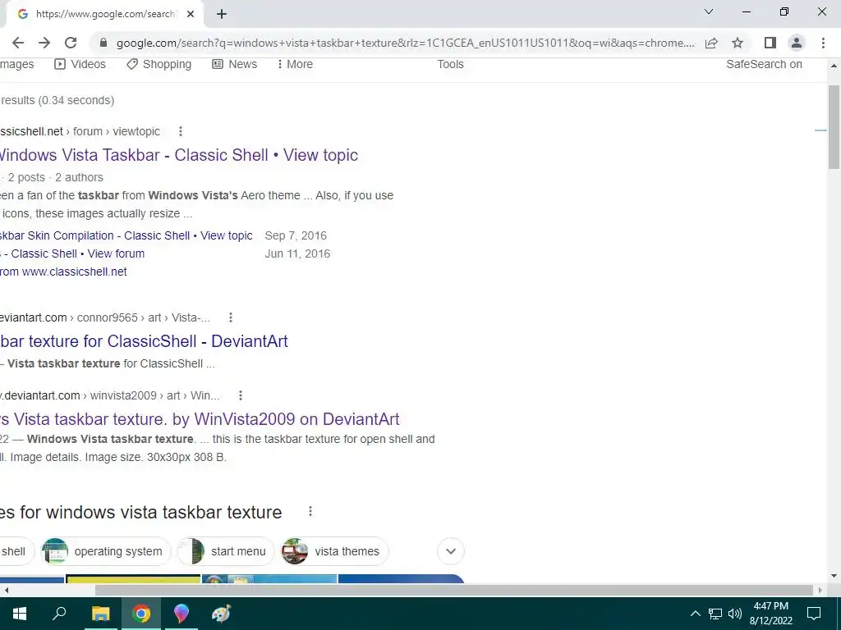Open Chrome's three-dot menu

pos(823,43)
